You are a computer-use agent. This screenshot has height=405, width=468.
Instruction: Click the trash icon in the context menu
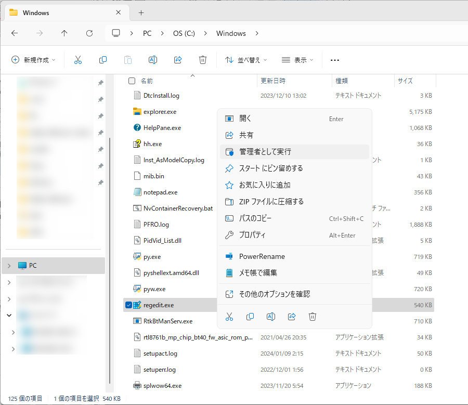click(x=313, y=317)
